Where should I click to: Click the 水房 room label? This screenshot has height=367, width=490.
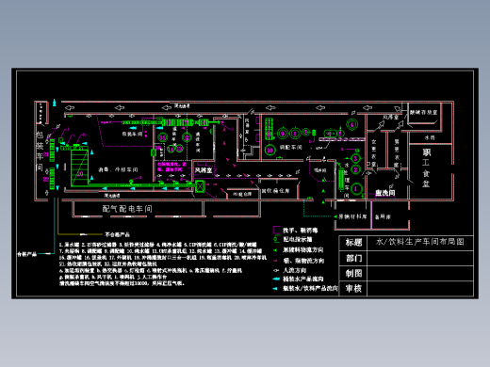coord(430,137)
